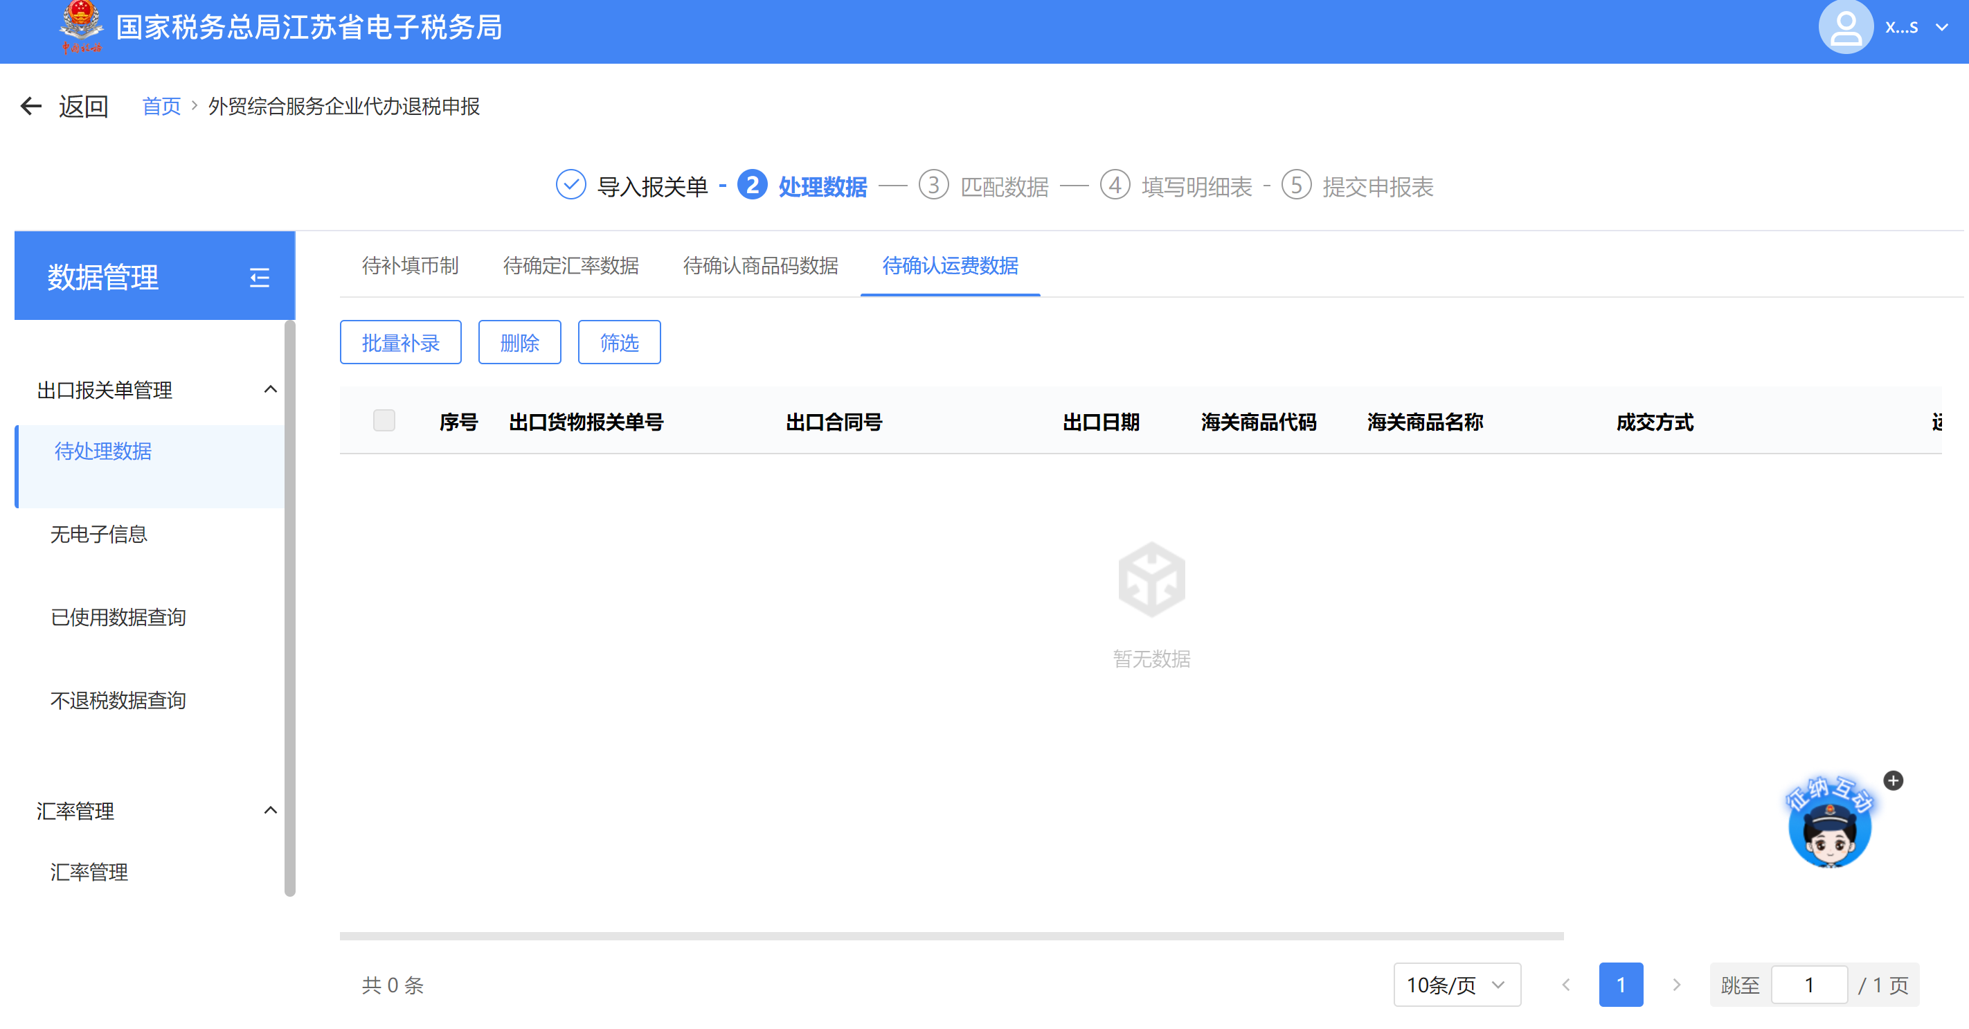Viewport: 1969px width, 1029px height.
Task: Switch to the 待确定汇率数据 tab
Action: [570, 265]
